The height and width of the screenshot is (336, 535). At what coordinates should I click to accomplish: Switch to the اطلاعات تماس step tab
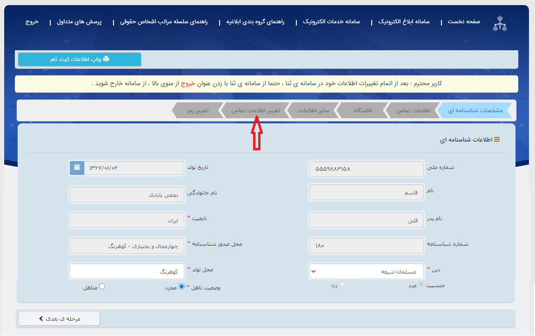[x=413, y=110]
